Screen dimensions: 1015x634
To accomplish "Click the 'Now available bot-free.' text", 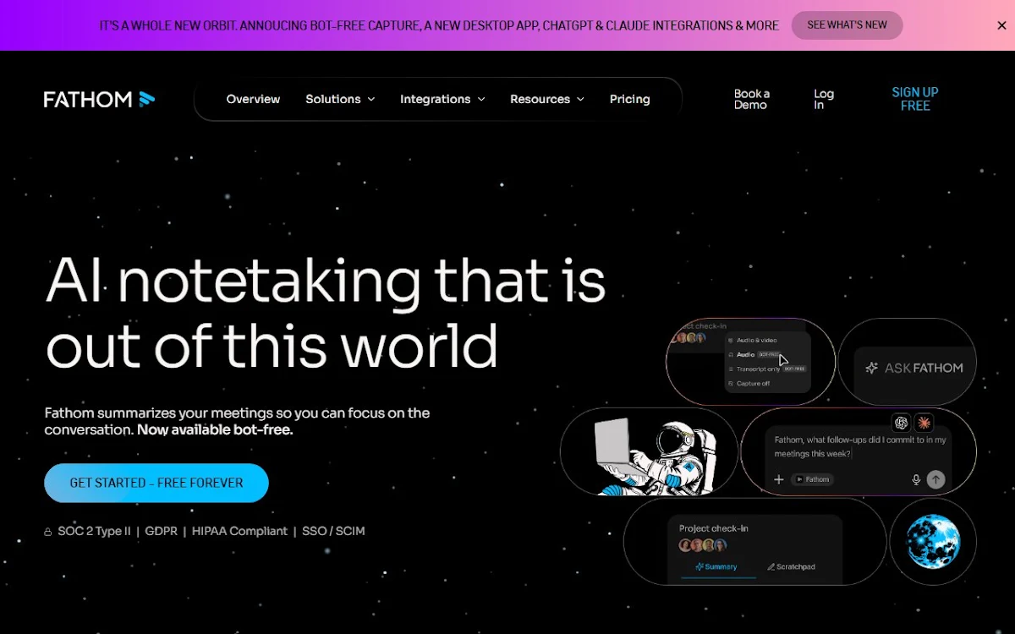I will tap(215, 429).
